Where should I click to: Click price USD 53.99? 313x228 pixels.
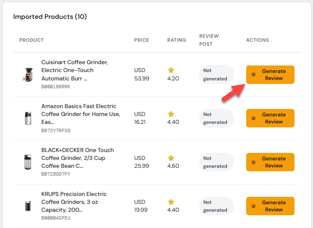(x=142, y=74)
